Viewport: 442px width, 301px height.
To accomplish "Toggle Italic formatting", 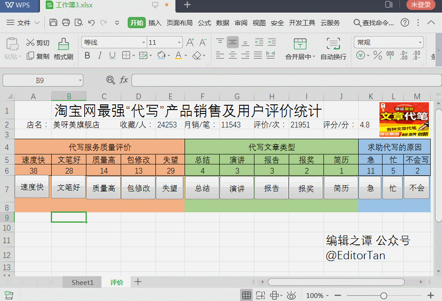I will [x=100, y=56].
